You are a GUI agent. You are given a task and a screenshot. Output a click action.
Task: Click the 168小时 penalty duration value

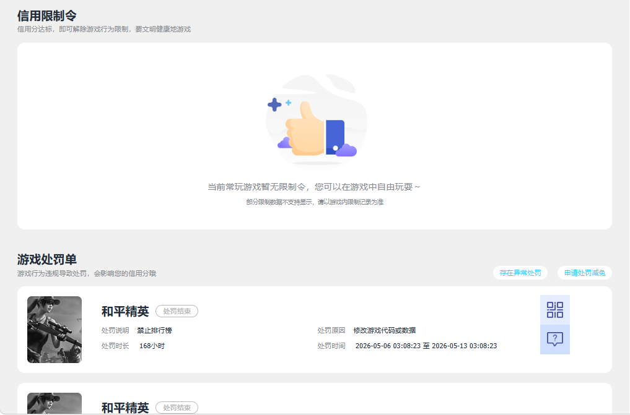152,346
